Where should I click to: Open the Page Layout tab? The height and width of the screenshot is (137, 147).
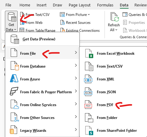click(79, 5)
